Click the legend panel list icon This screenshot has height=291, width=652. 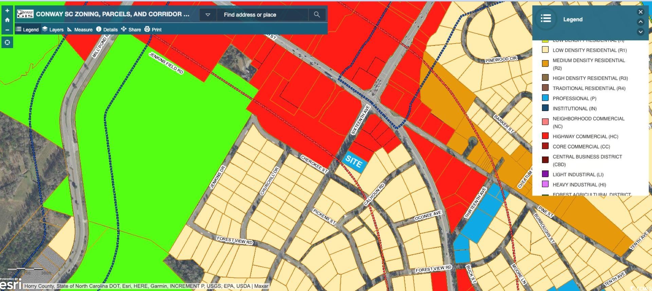pyautogui.click(x=546, y=19)
